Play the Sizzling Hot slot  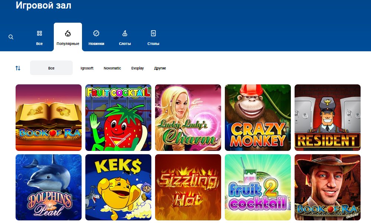(188, 187)
